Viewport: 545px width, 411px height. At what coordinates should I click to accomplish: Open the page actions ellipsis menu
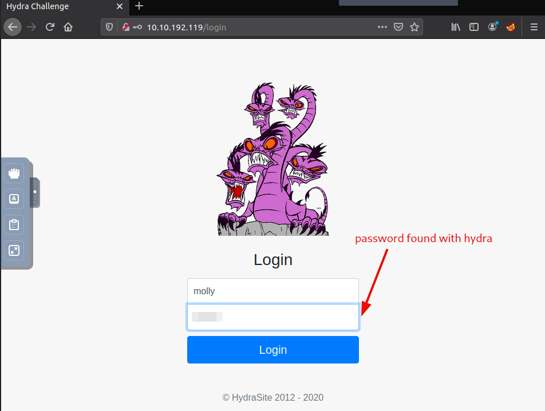click(x=382, y=26)
